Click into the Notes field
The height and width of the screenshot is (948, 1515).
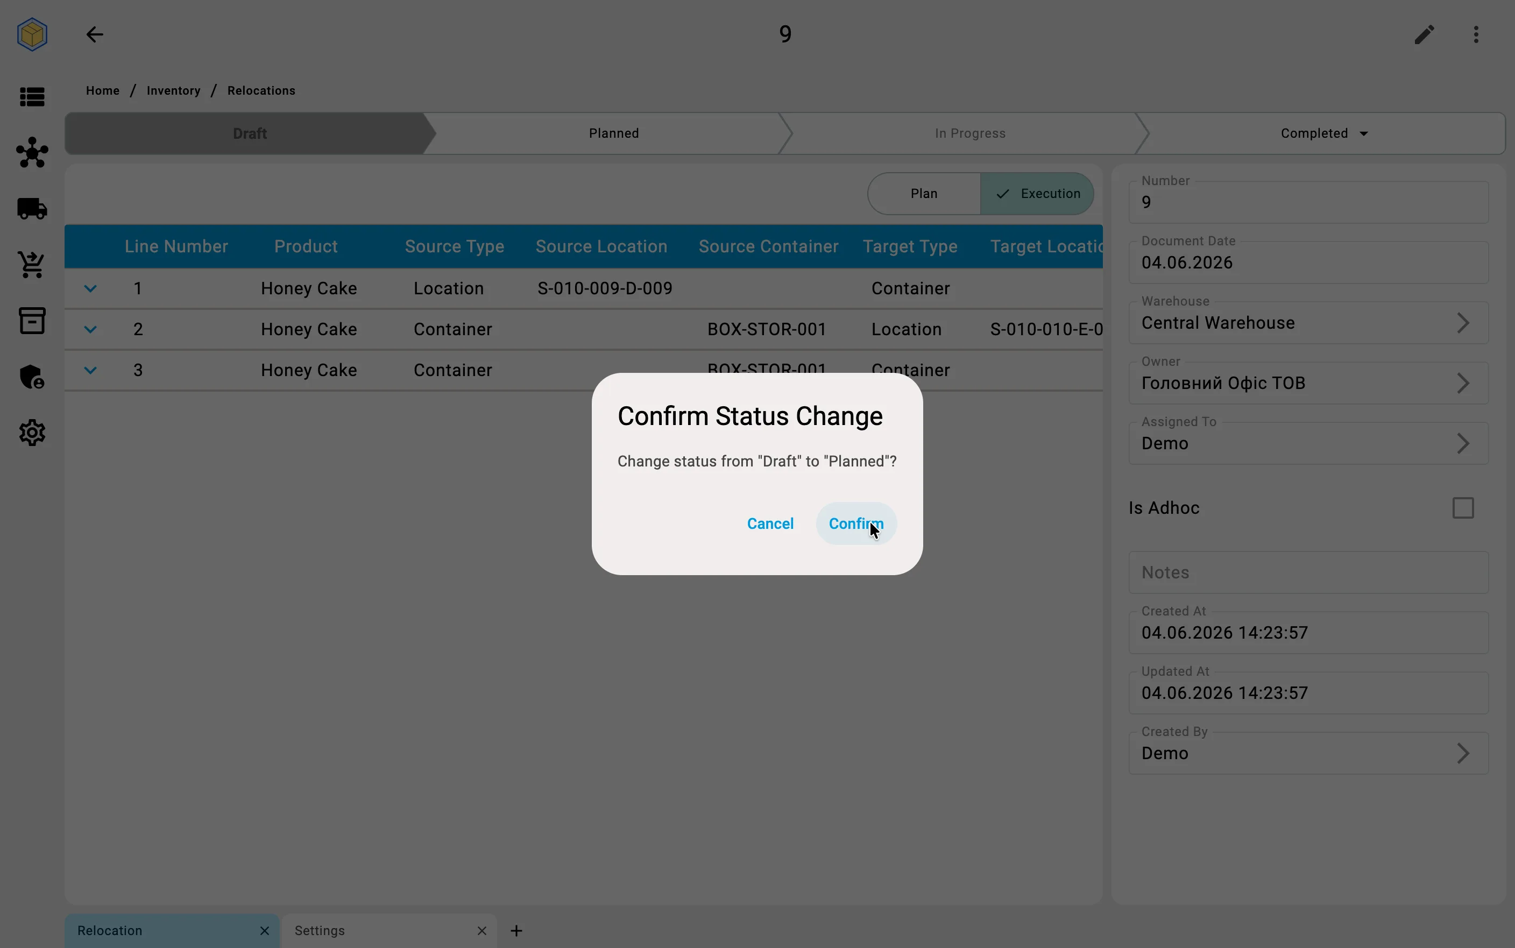click(1309, 572)
